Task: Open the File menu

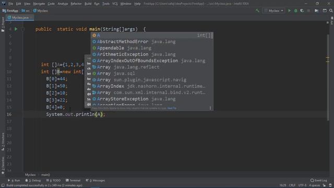Action: (10, 4)
